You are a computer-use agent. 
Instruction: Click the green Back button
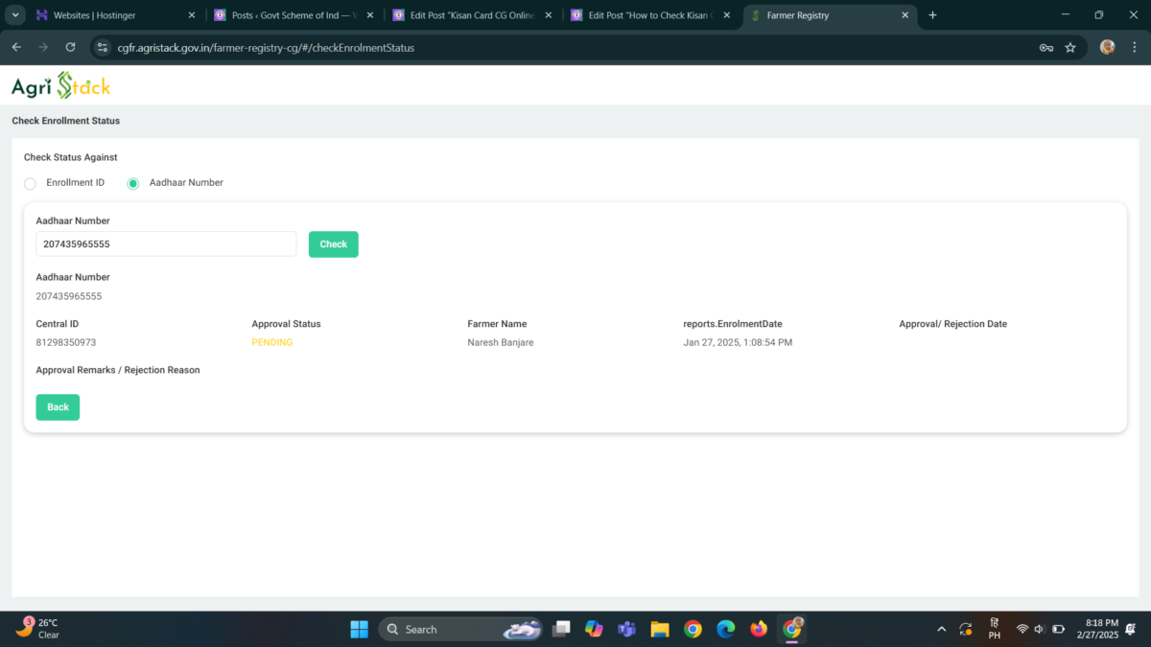58,407
